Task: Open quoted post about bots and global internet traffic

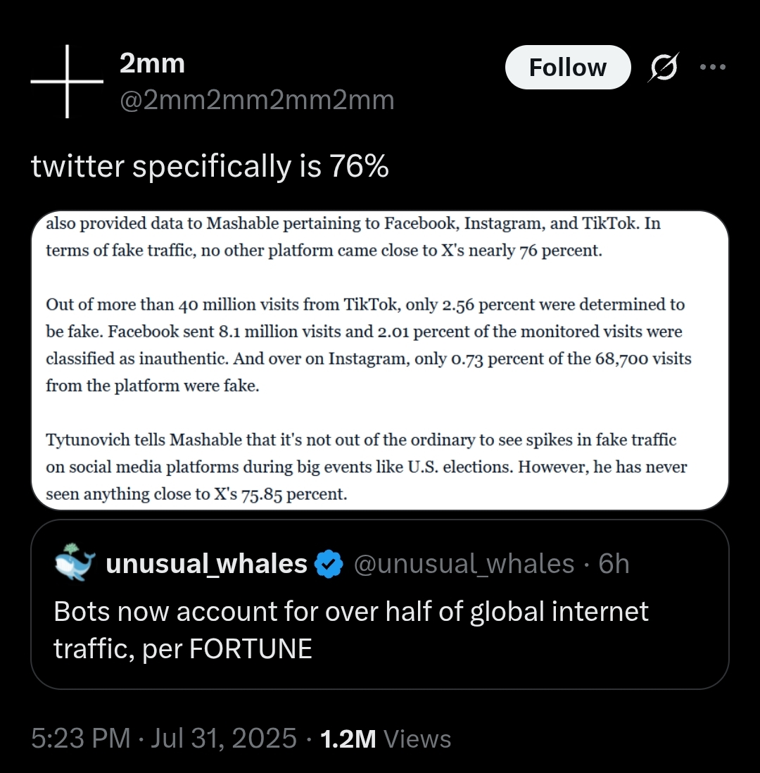Action: coord(379,605)
